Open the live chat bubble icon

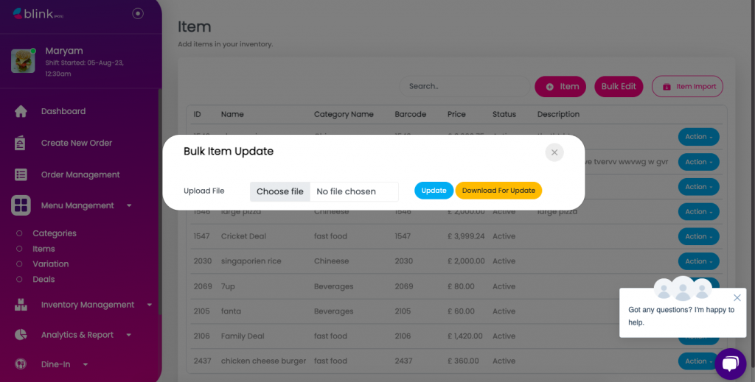click(730, 364)
